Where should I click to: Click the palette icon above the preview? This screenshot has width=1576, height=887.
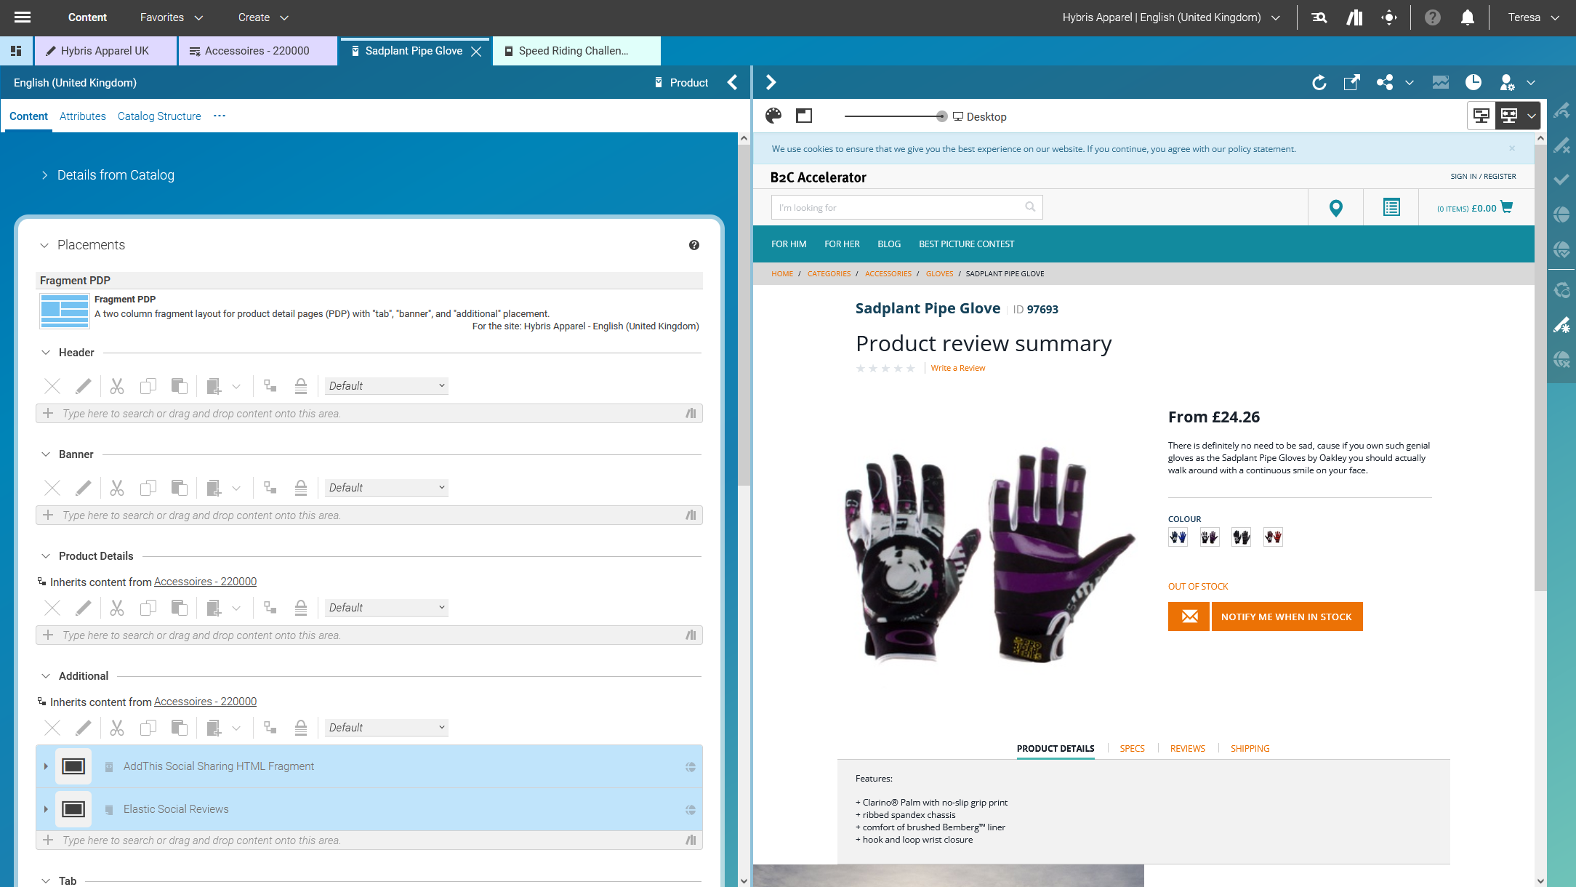[x=773, y=116]
